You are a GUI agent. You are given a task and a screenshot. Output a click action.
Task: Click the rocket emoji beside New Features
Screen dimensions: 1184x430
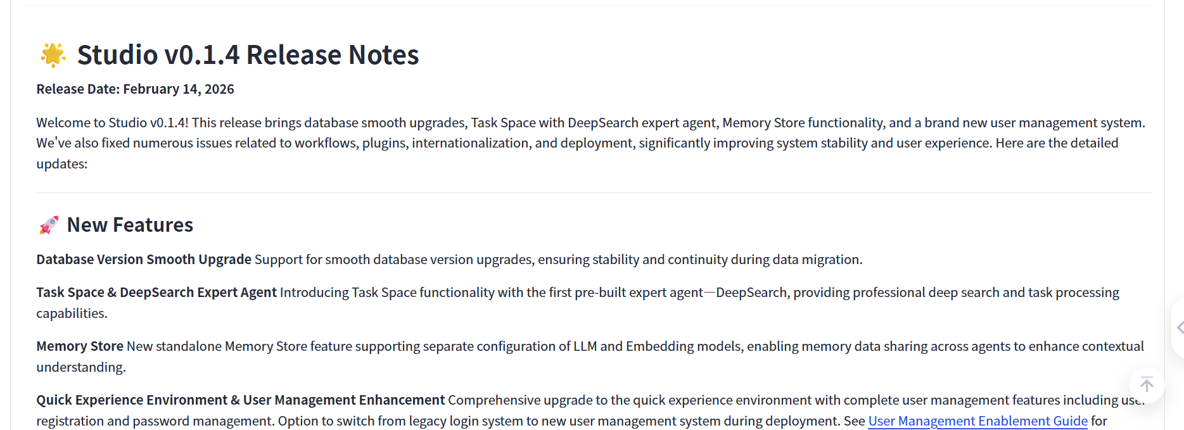pos(49,225)
